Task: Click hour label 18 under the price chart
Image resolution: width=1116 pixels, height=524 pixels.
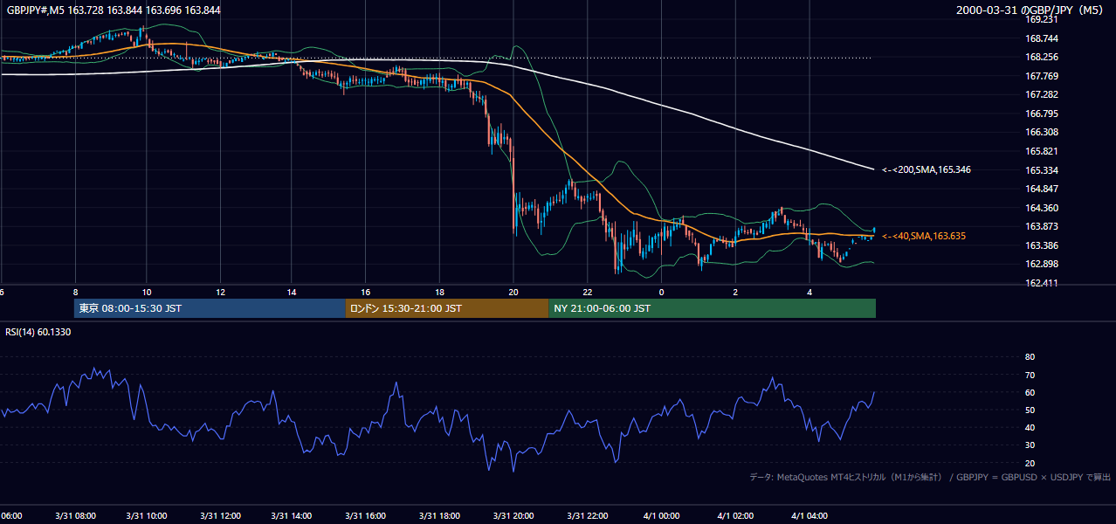Action: pos(439,292)
